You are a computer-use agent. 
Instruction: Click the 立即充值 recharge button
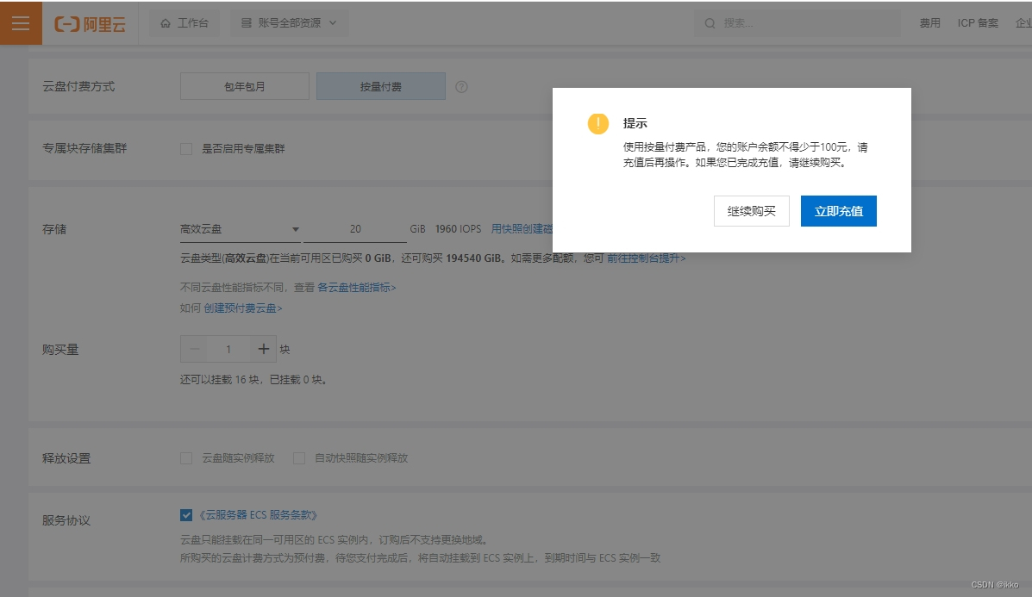838,211
